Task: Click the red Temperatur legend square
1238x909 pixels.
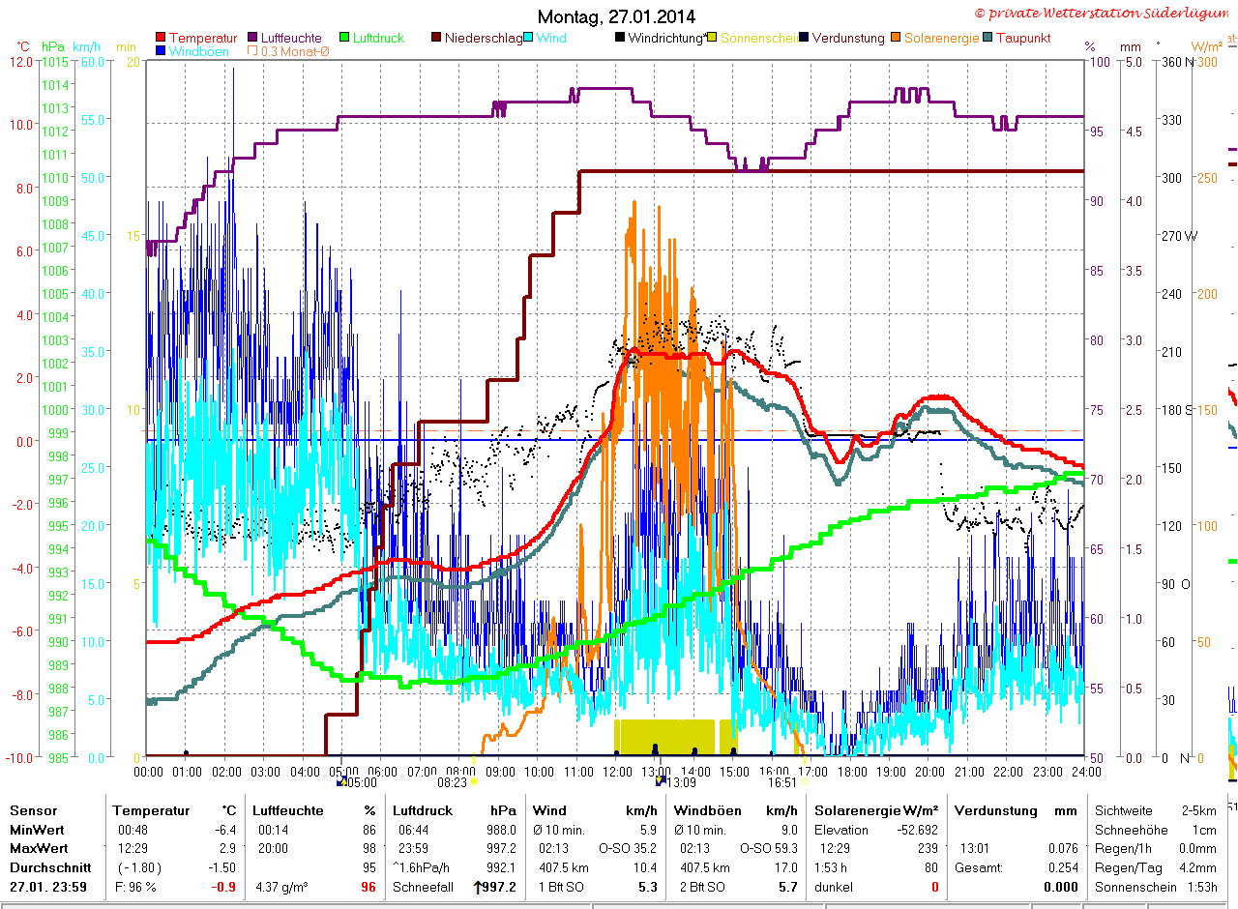Action: point(161,38)
